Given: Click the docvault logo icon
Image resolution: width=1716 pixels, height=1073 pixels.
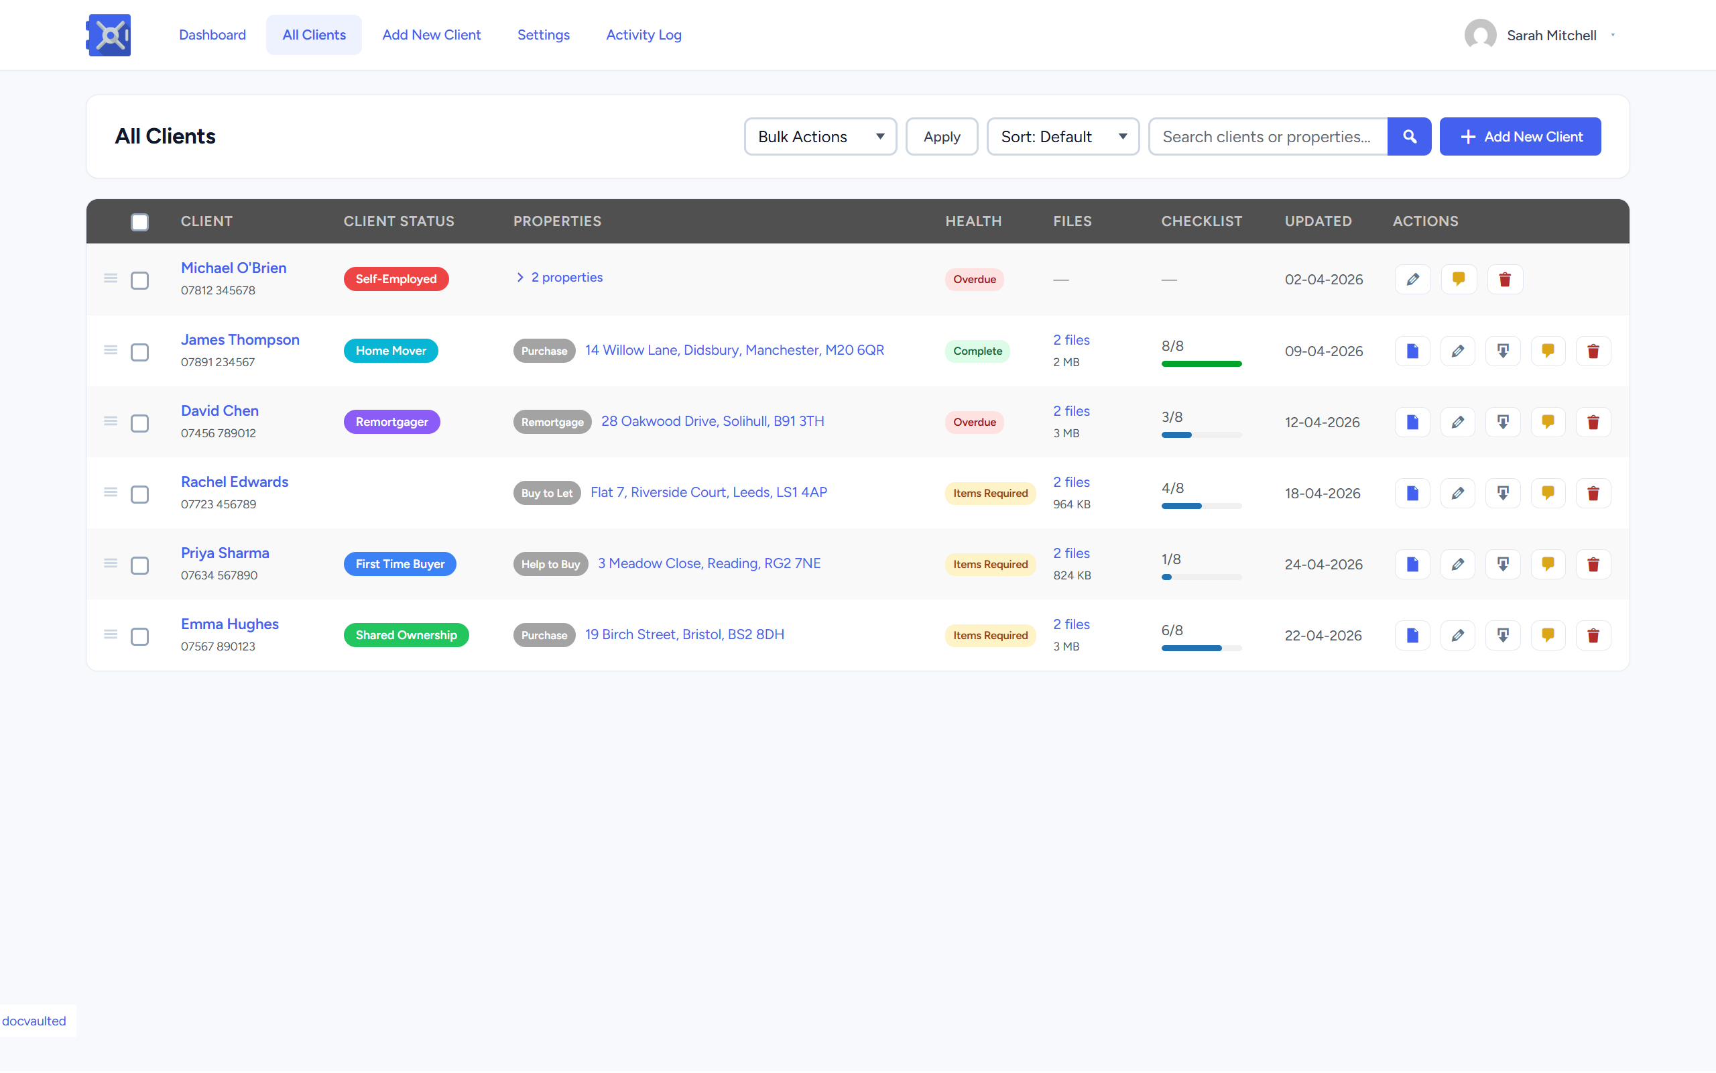Looking at the screenshot, I should pyautogui.click(x=109, y=35).
